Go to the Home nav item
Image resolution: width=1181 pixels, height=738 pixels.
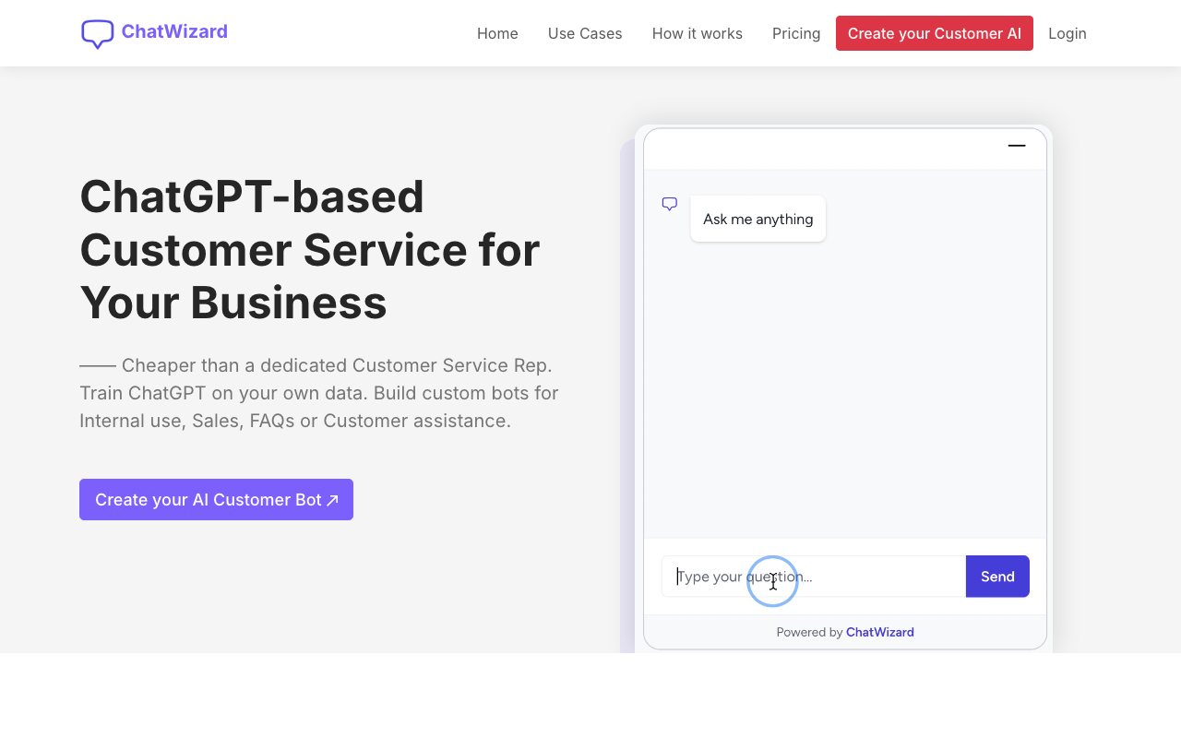click(497, 33)
